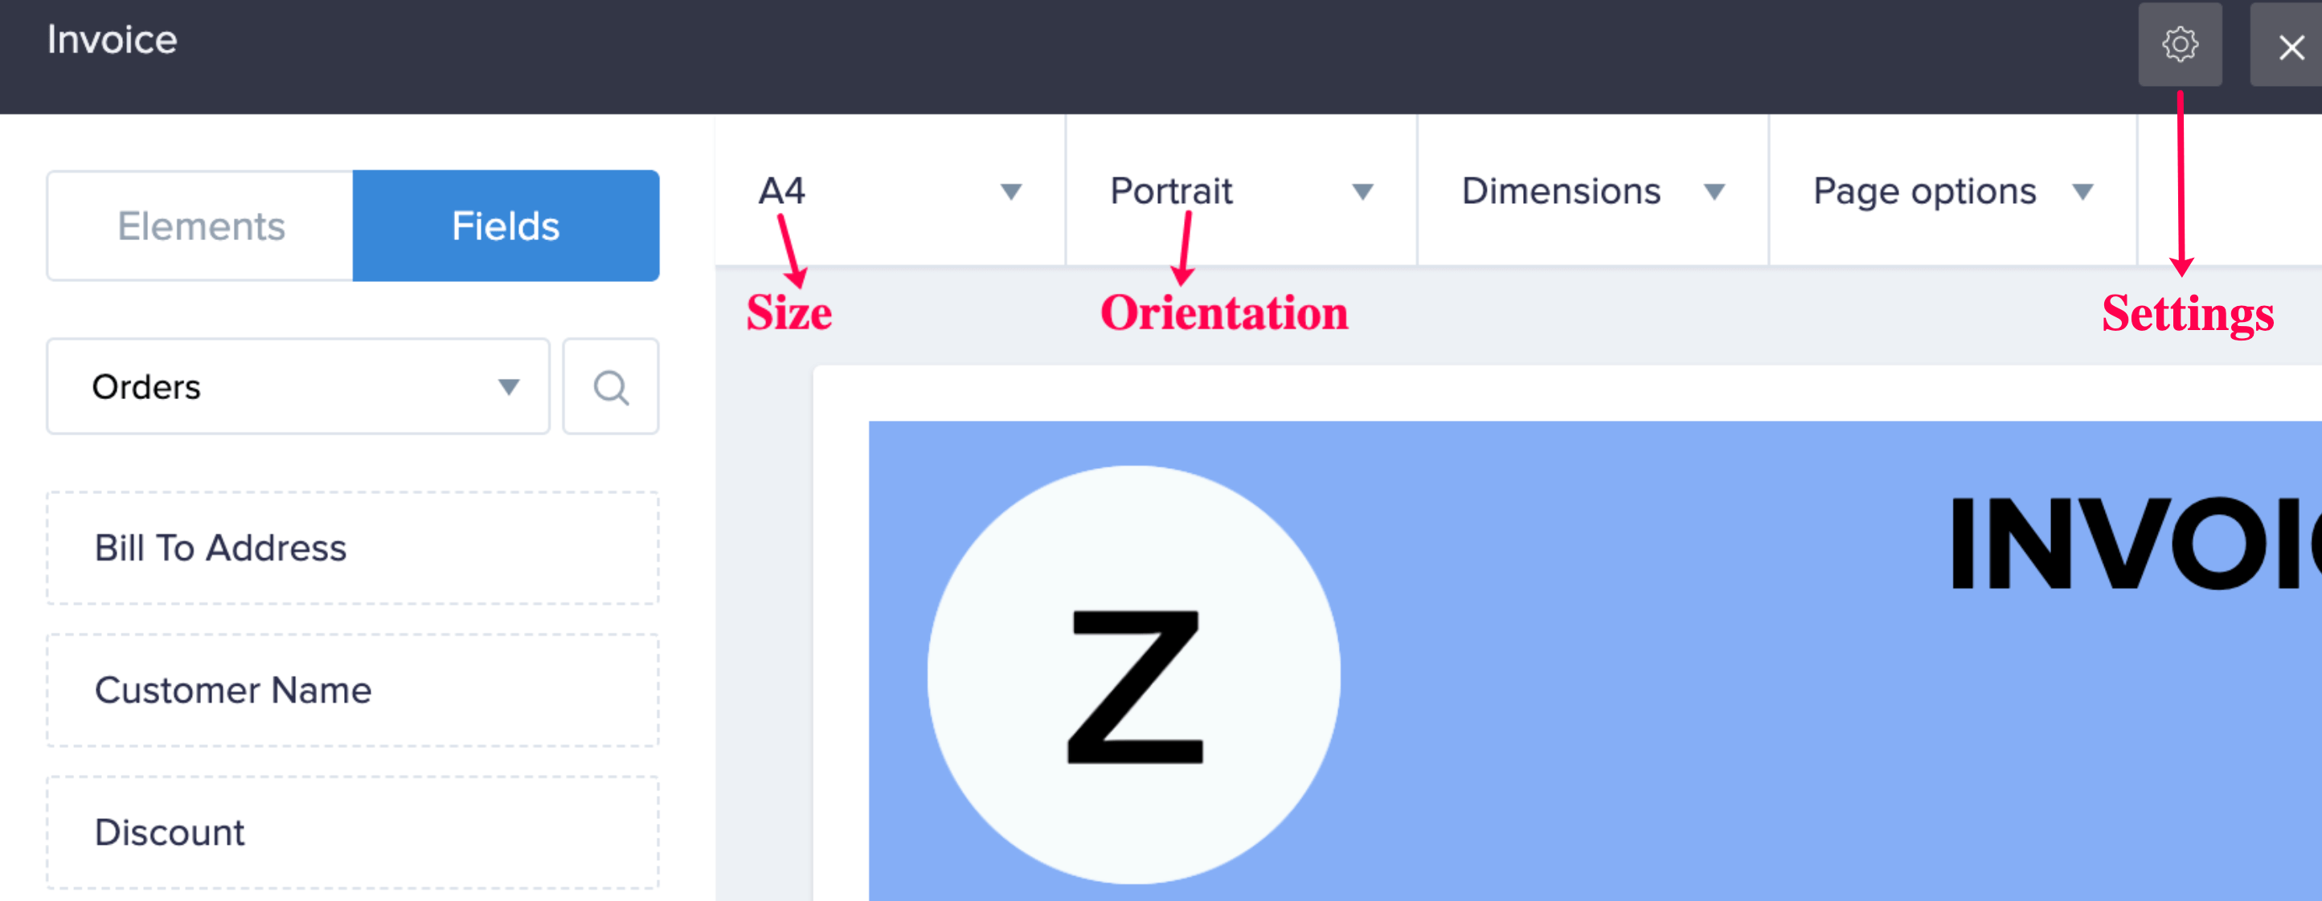Select the Discount field
This screenshot has width=2322, height=901.
click(351, 832)
